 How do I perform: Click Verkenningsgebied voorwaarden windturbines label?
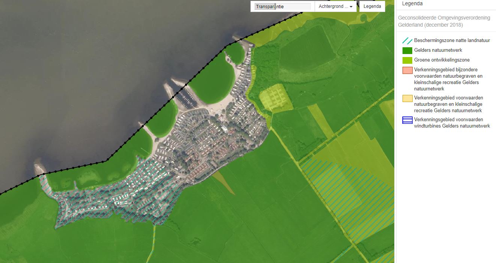pyautogui.click(x=452, y=123)
